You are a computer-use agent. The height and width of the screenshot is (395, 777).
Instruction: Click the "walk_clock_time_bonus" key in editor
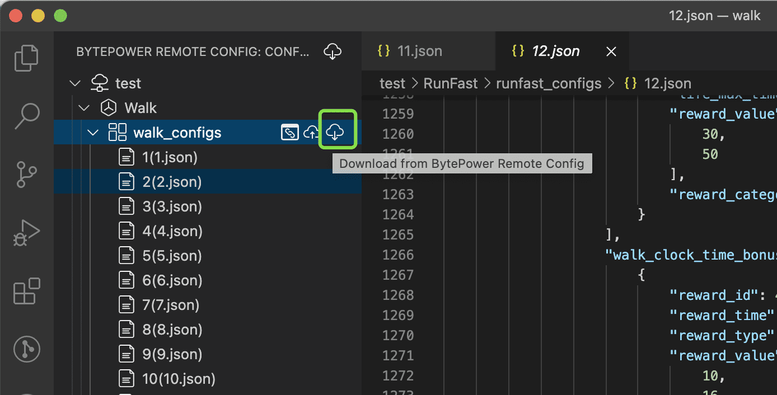tap(691, 255)
